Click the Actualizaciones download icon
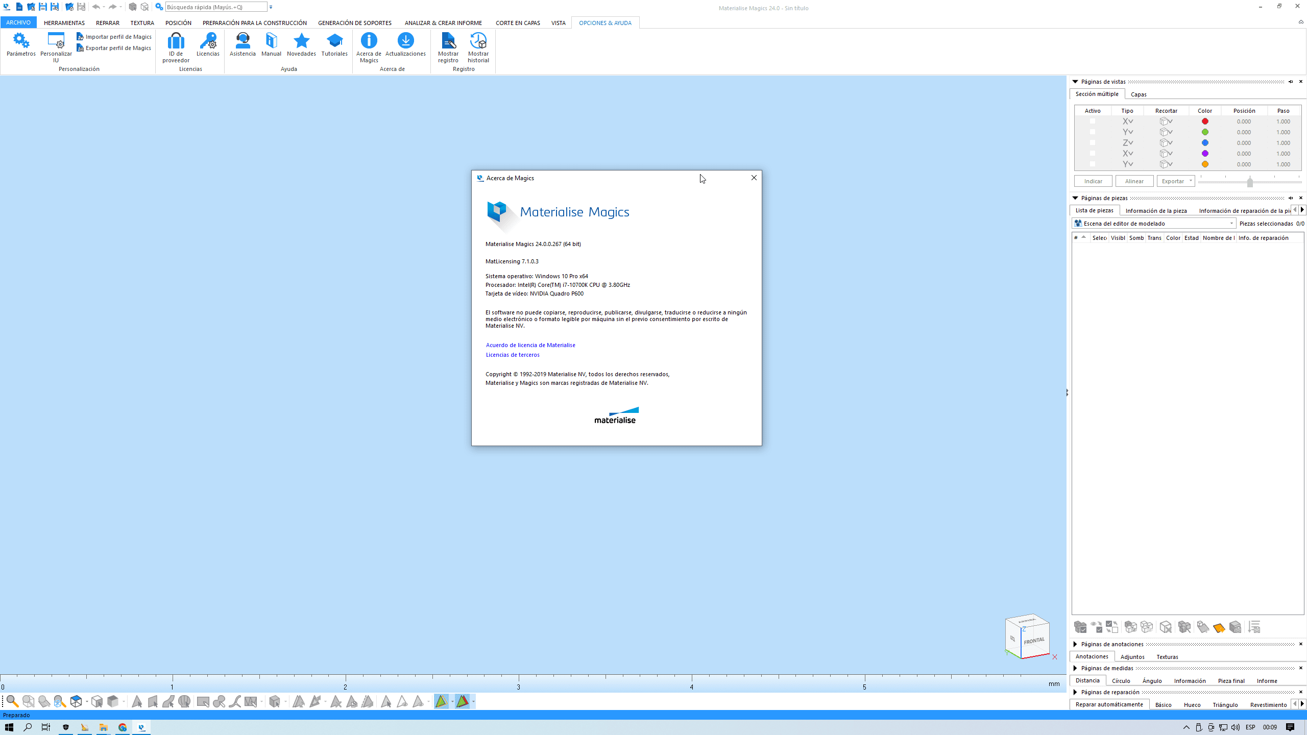The height and width of the screenshot is (735, 1307). tap(405, 41)
